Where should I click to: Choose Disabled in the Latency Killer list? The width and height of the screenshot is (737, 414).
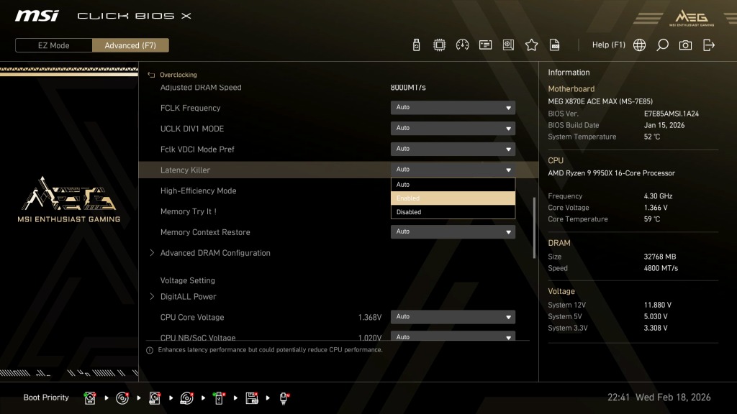(x=453, y=212)
